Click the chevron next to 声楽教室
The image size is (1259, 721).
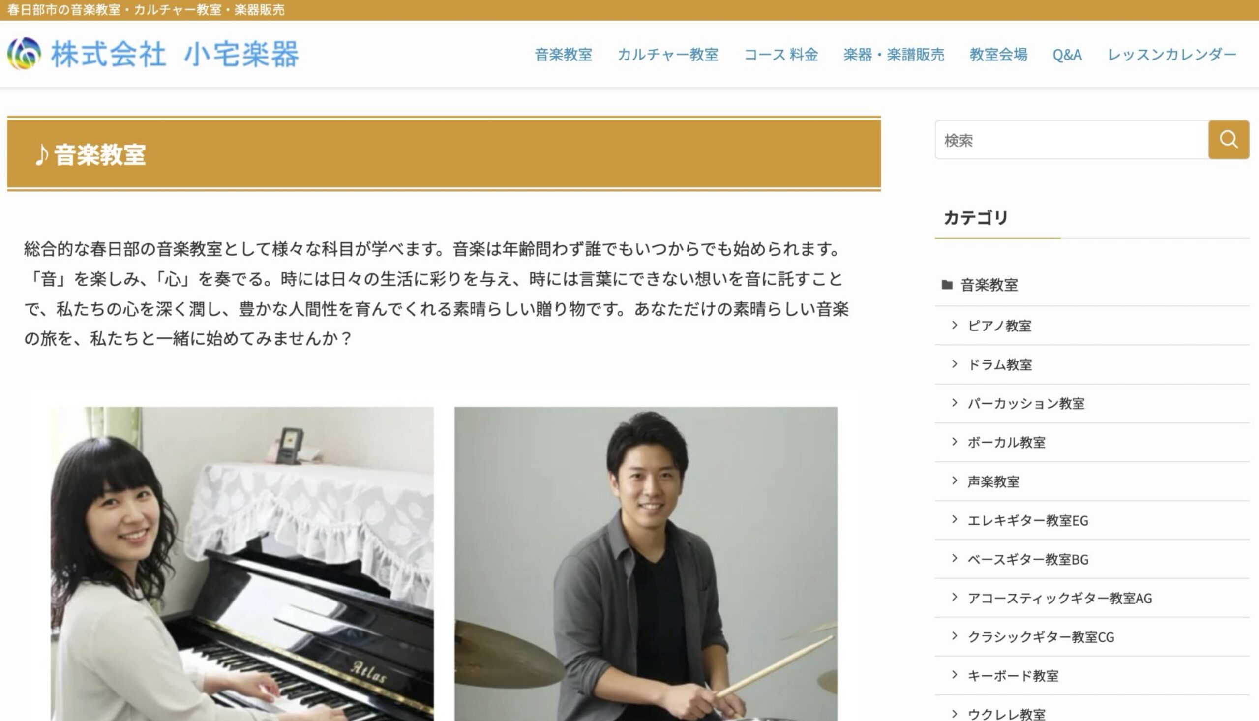[955, 481]
